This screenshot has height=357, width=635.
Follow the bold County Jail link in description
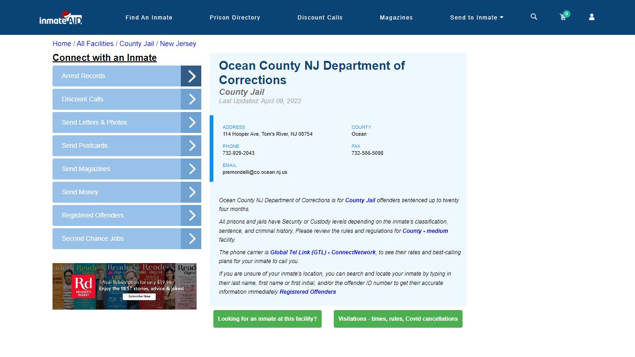click(360, 200)
